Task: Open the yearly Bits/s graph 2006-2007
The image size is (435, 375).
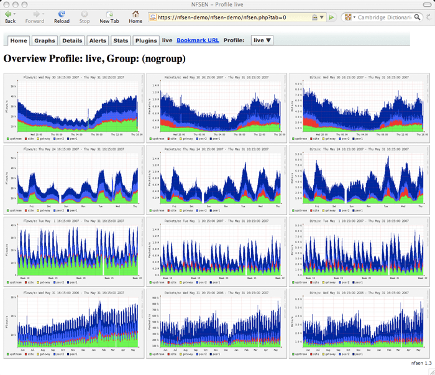Action: coord(359,323)
